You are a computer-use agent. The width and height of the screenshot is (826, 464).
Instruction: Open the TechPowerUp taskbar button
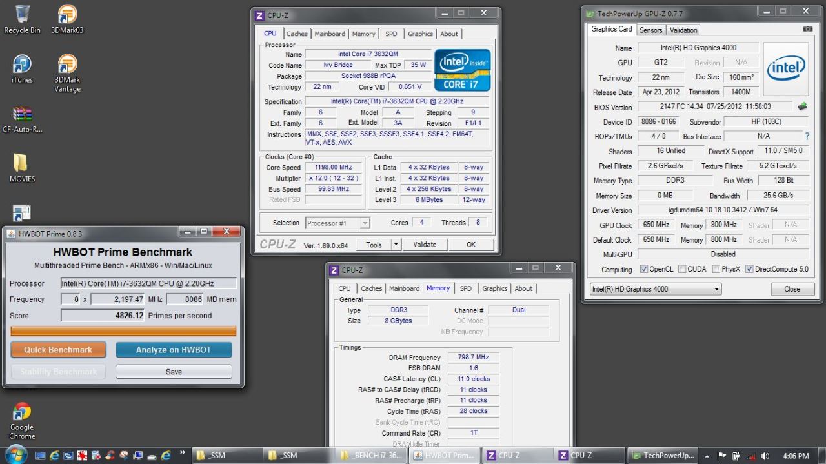(662, 455)
